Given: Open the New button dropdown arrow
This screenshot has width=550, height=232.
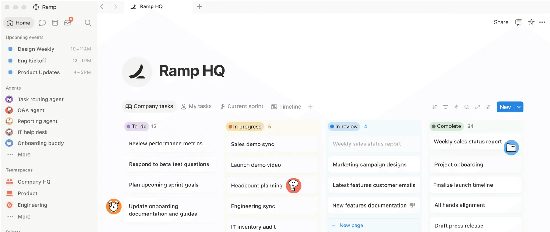Looking at the screenshot, I should click(x=519, y=107).
